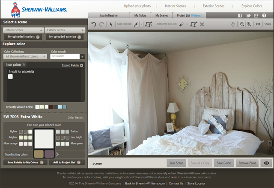Open the Project List tab
This screenshot has height=188, width=274.
189,15
